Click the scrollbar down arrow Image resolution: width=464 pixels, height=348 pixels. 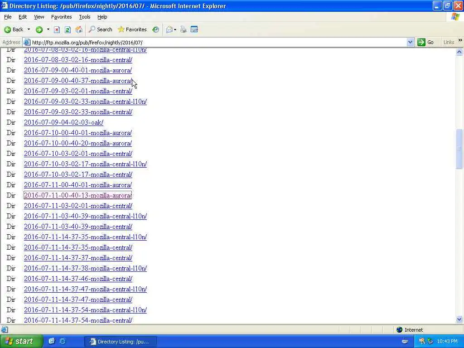[459, 319]
